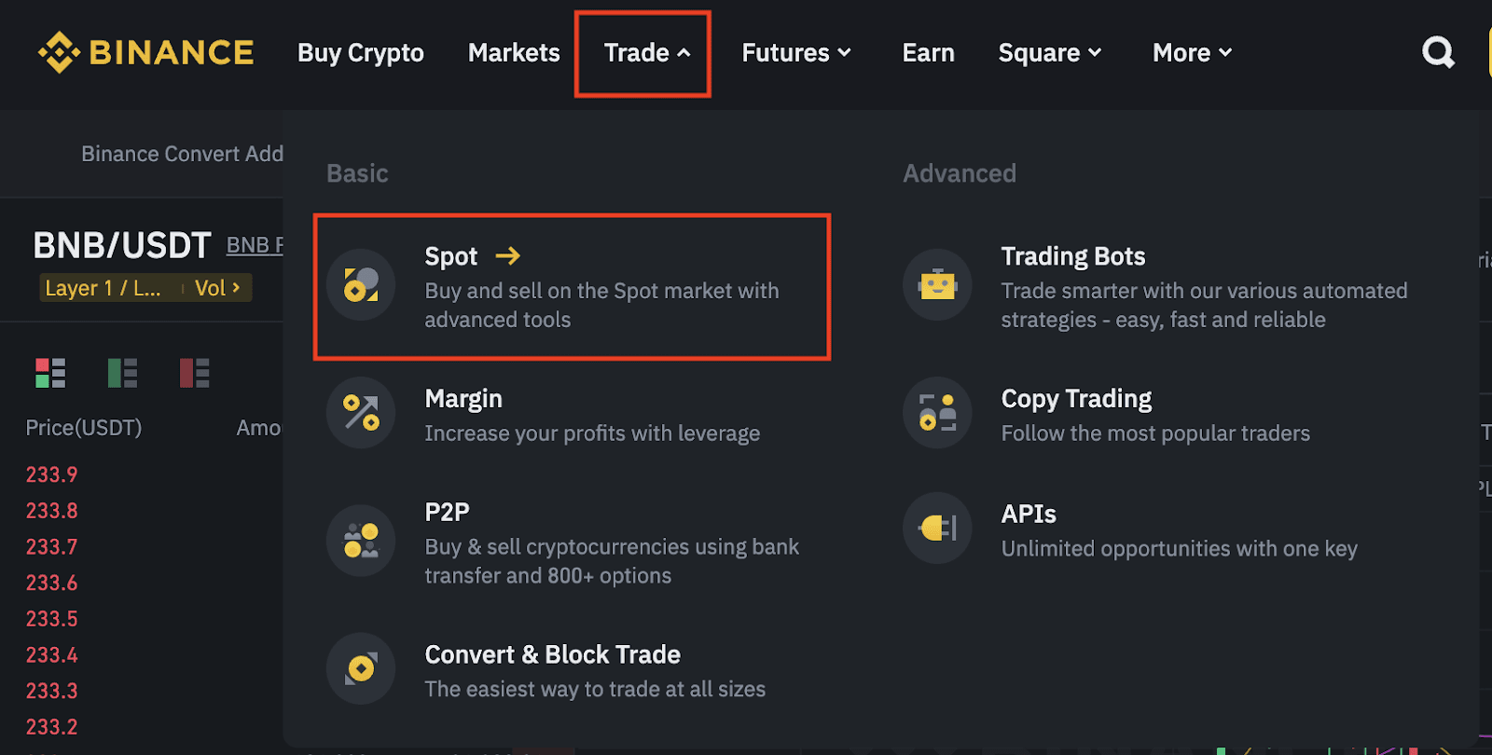Expand the Square dropdown
Viewport: 1492px width, 755px height.
pyautogui.click(x=1050, y=53)
